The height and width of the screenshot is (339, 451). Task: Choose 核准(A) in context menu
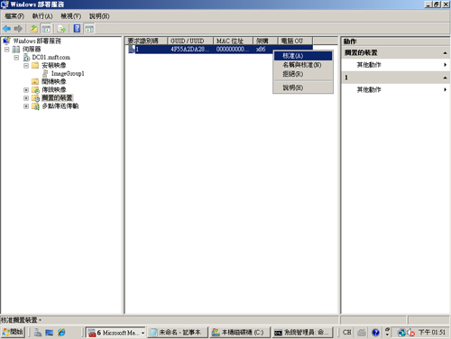click(303, 56)
